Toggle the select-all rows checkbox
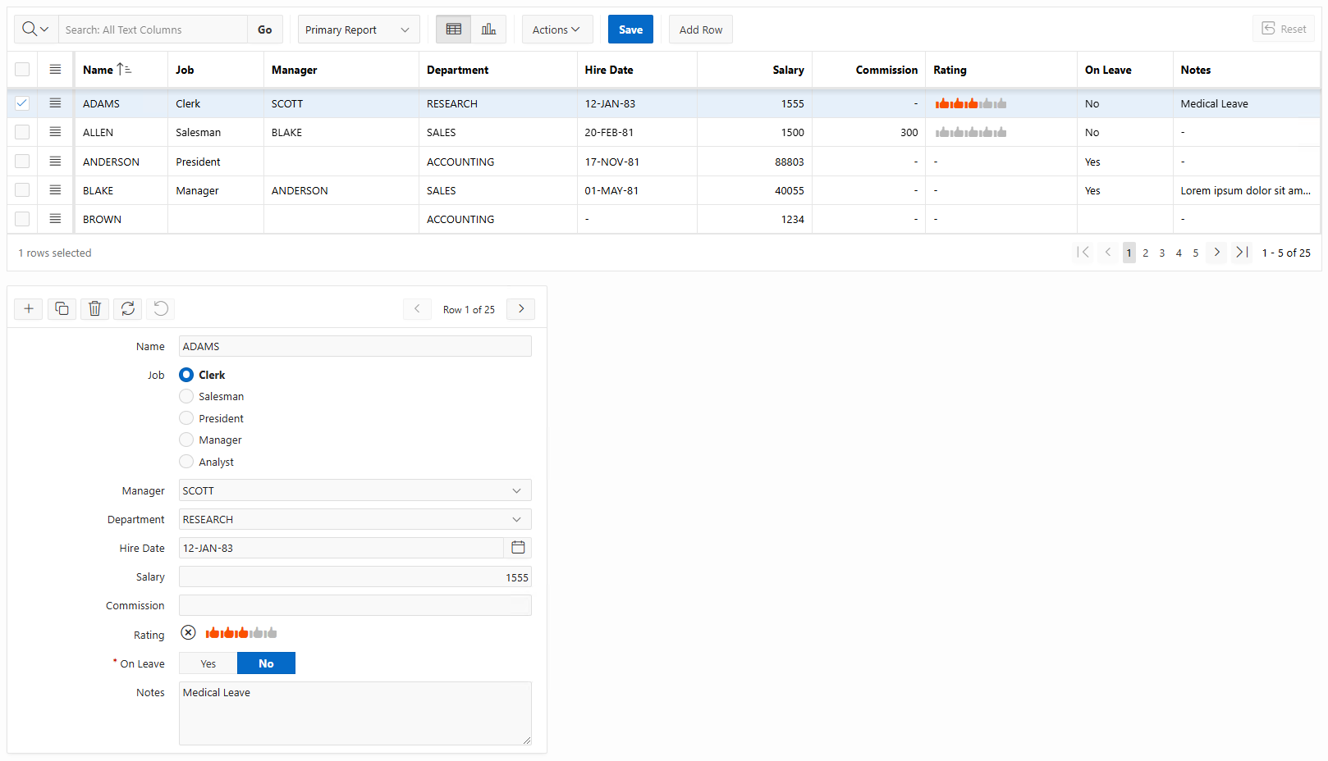 22,70
